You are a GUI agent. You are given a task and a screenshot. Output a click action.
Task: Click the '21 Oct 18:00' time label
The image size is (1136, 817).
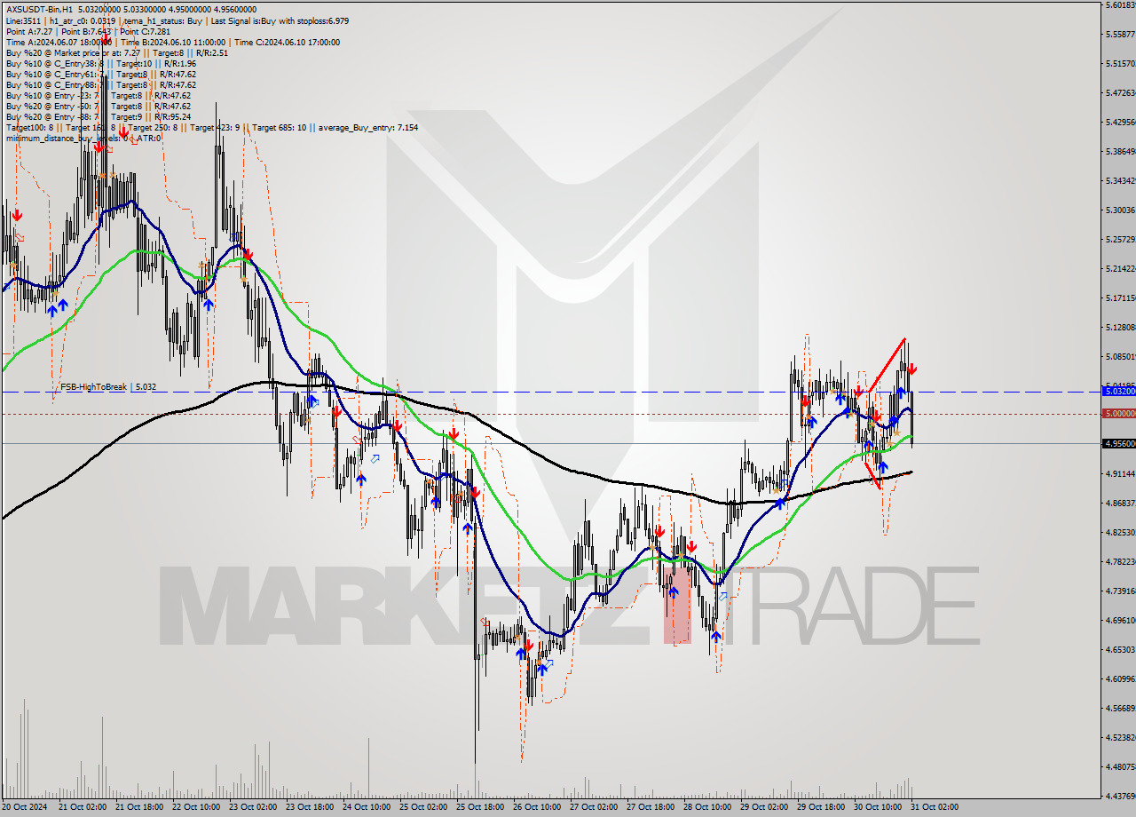(x=138, y=807)
